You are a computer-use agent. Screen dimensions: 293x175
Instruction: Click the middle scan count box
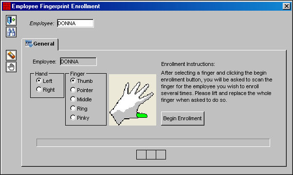tap(151, 155)
